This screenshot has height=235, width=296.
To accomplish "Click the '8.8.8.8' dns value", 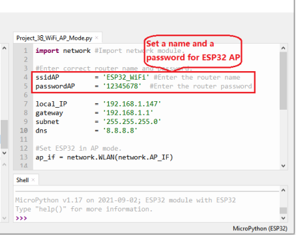I will (x=120, y=131).
